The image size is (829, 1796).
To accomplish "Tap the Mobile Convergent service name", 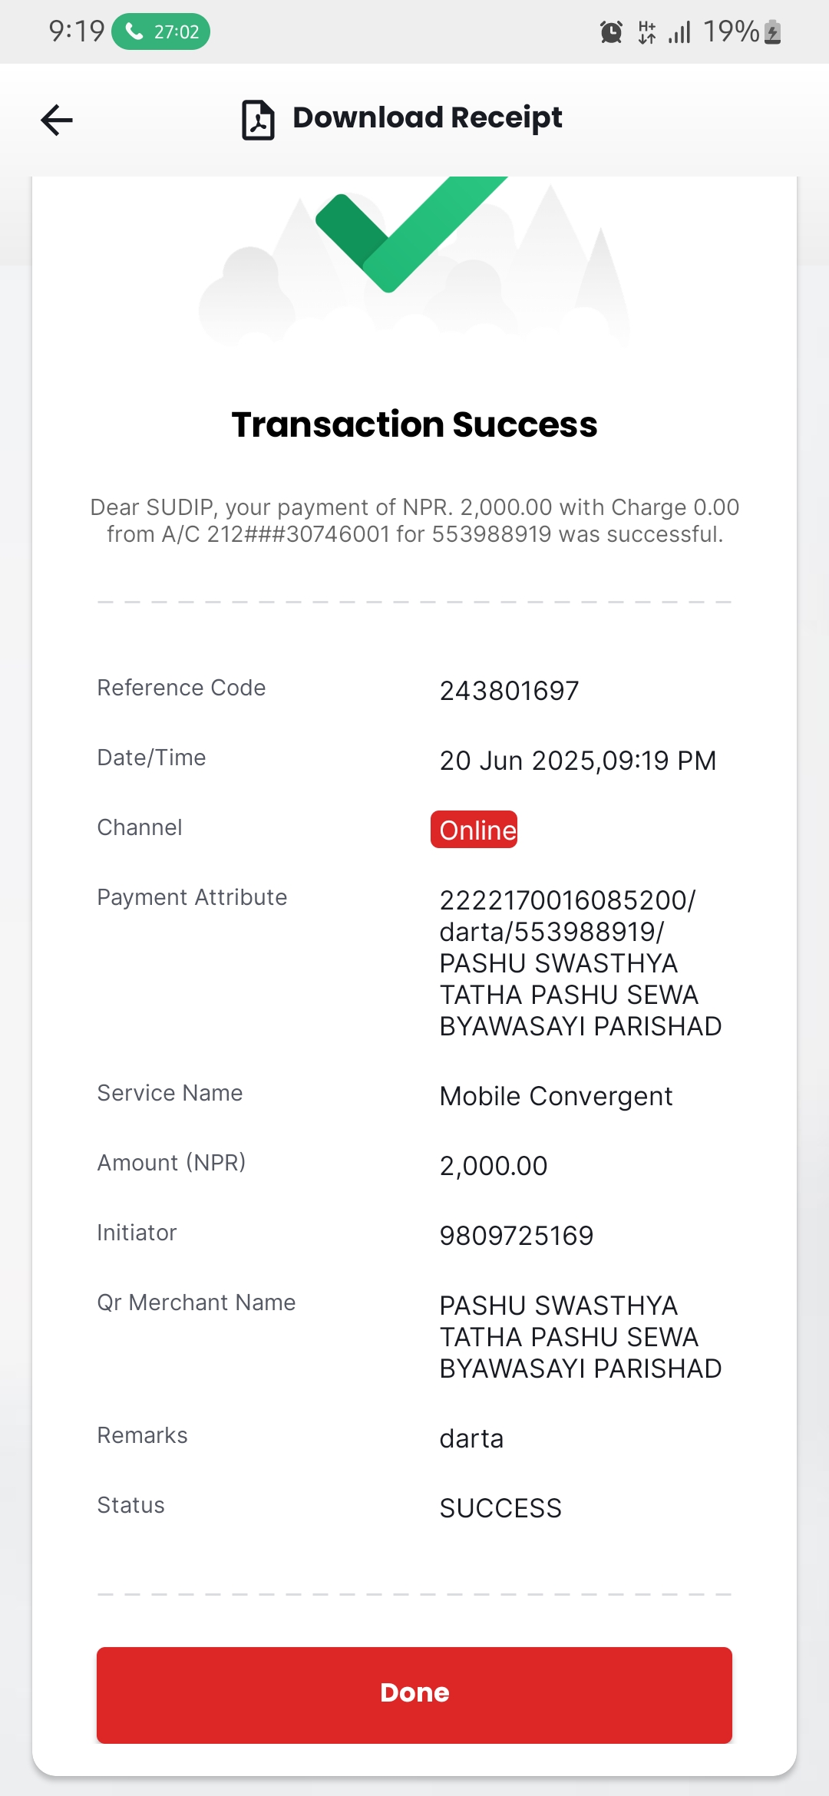I will coord(556,1096).
